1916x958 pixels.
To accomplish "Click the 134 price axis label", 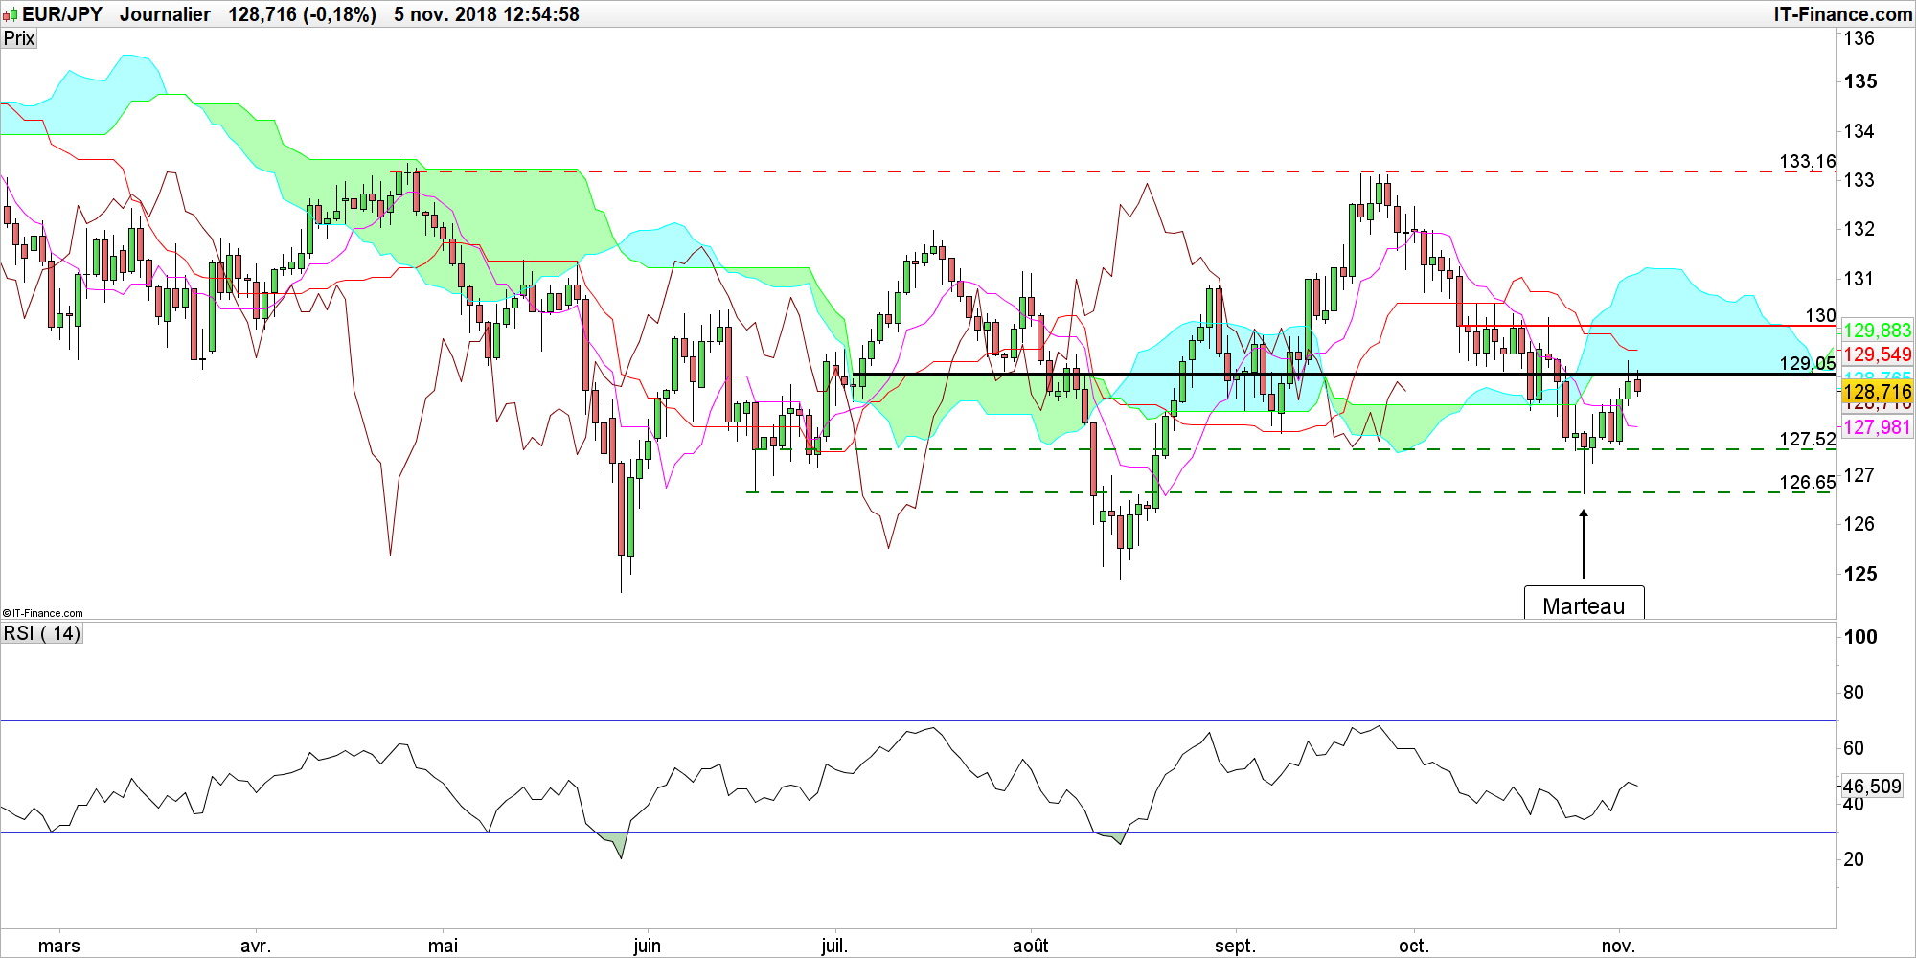I will click(x=1859, y=131).
